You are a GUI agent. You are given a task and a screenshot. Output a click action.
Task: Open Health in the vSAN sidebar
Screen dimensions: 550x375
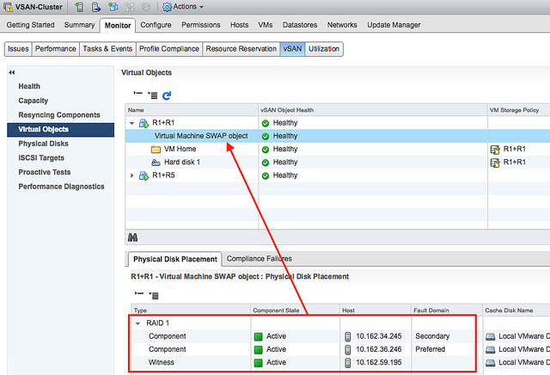click(x=29, y=86)
